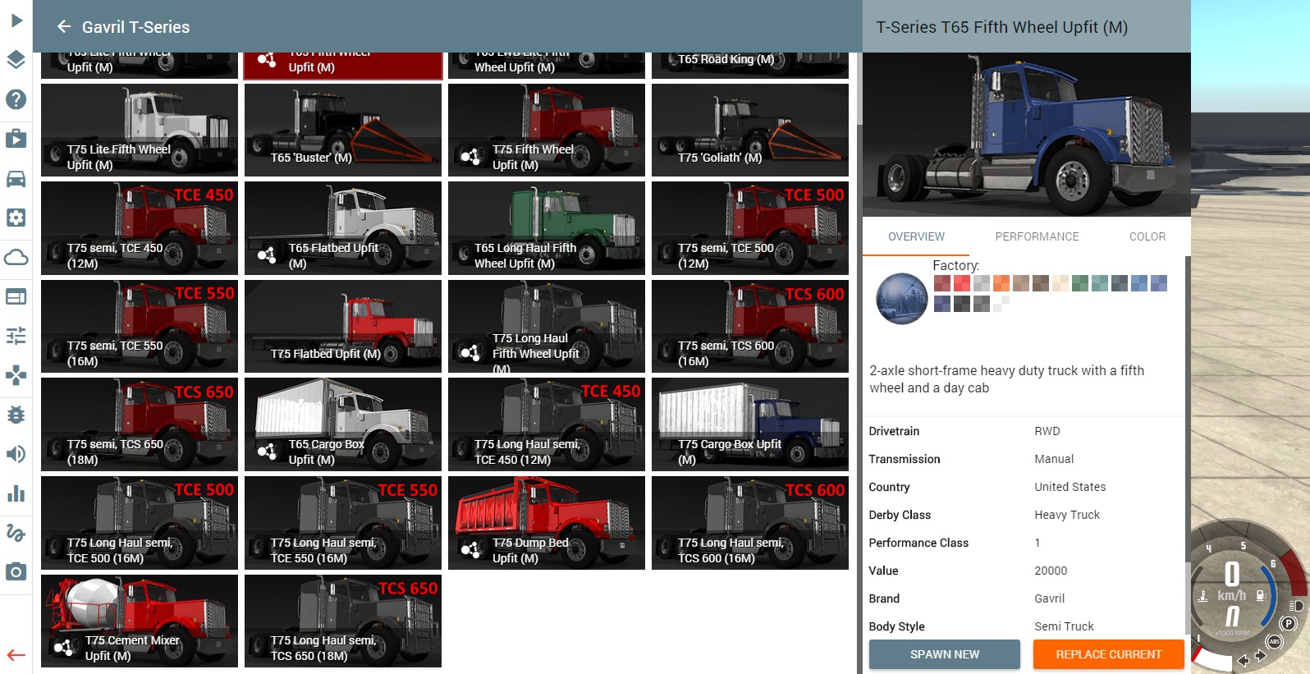This screenshot has height=674, width=1310.
Task: Click the red back arrow at sidebar bottom
Action: coord(16,655)
